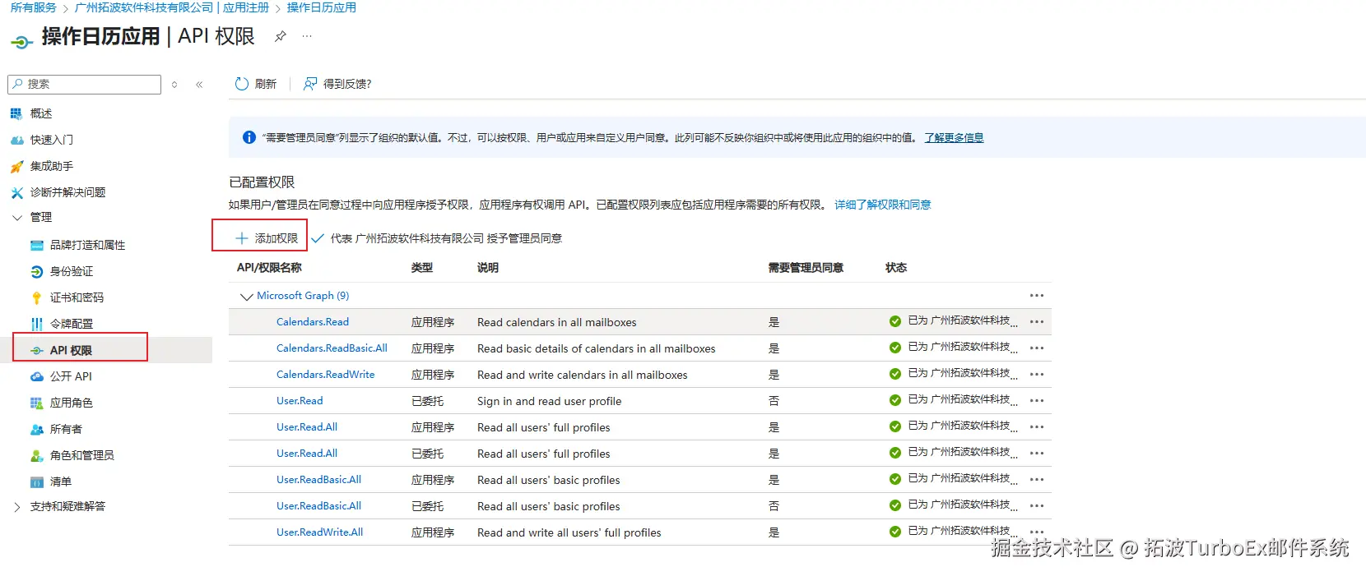The width and height of the screenshot is (1366, 576).
Task: Click the 状态 column header
Action: click(x=896, y=268)
